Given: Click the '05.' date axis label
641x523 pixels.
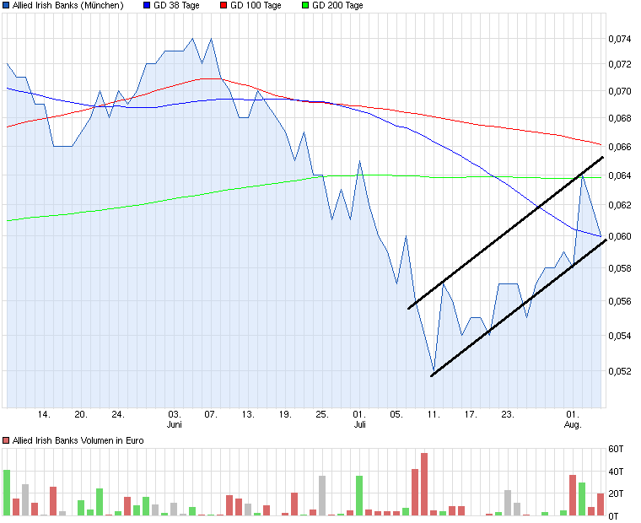Looking at the screenshot, I should tap(396, 415).
